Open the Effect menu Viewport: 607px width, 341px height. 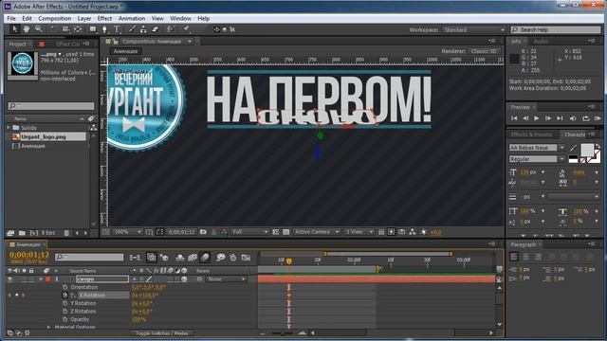[104, 18]
